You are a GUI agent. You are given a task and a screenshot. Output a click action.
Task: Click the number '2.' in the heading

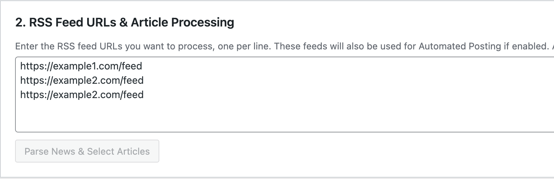click(x=20, y=23)
